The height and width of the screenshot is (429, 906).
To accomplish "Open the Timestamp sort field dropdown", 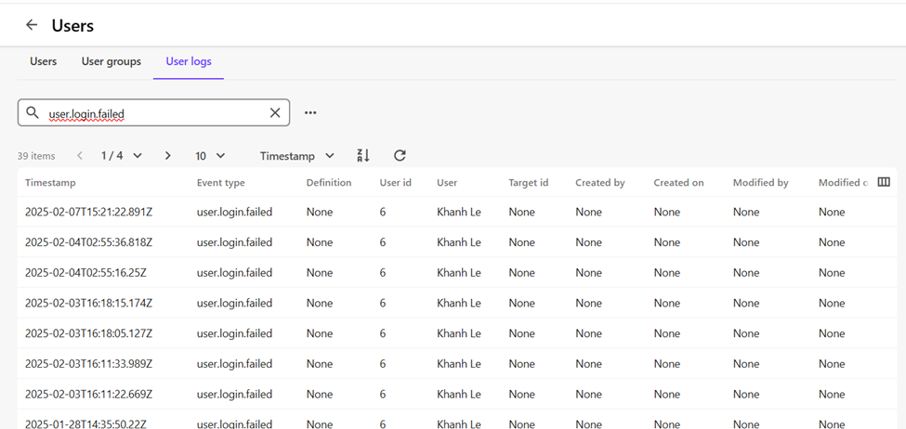I will point(296,156).
